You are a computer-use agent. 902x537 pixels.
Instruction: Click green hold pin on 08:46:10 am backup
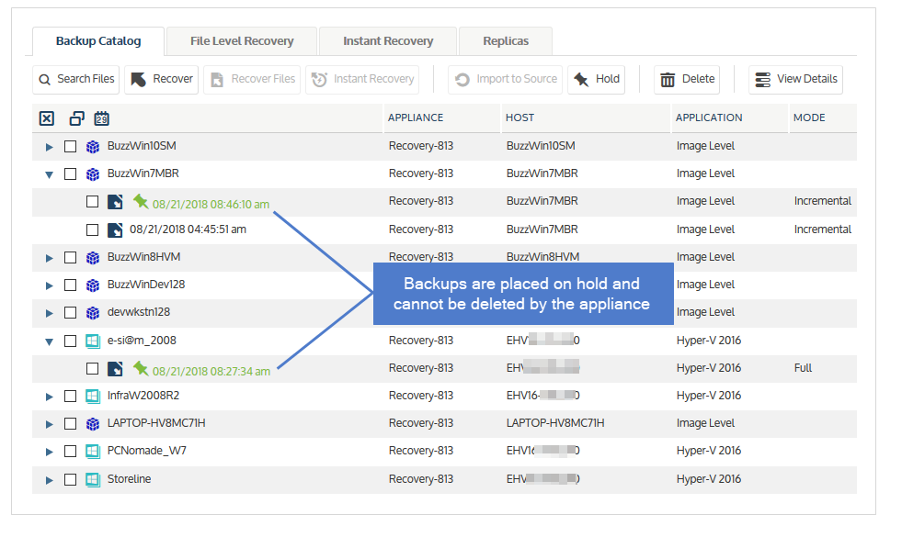pyautogui.click(x=141, y=201)
